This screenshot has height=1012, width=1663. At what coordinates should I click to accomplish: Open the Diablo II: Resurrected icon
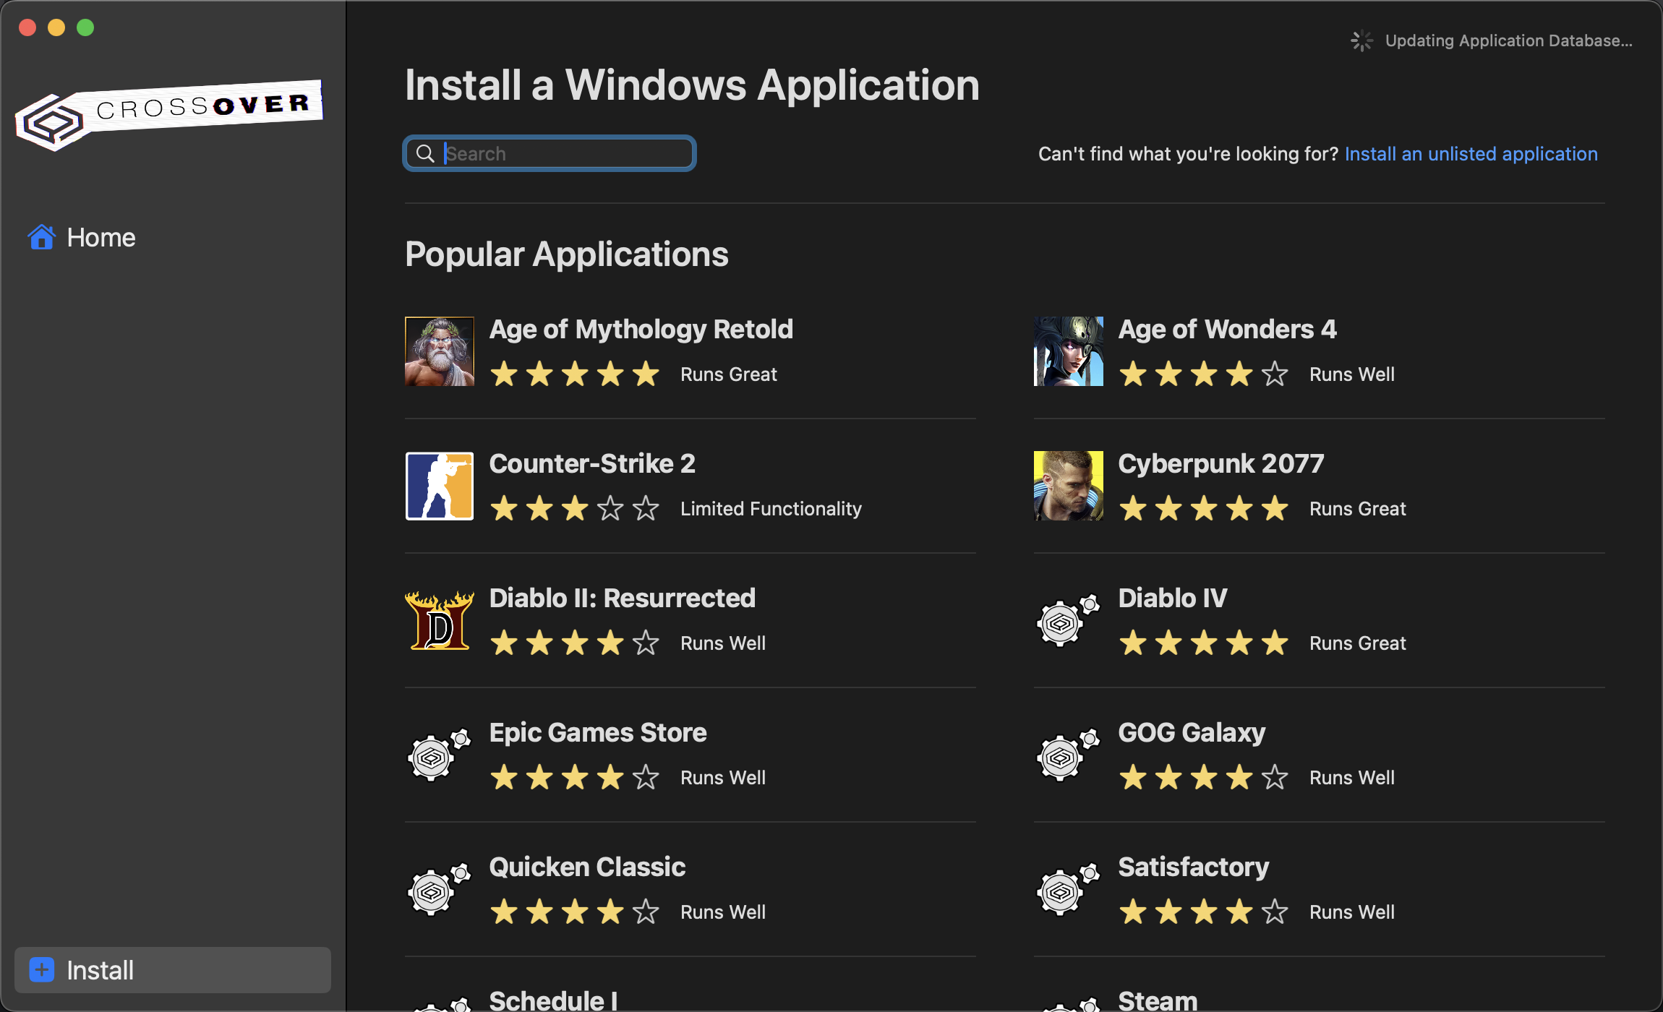coord(440,620)
